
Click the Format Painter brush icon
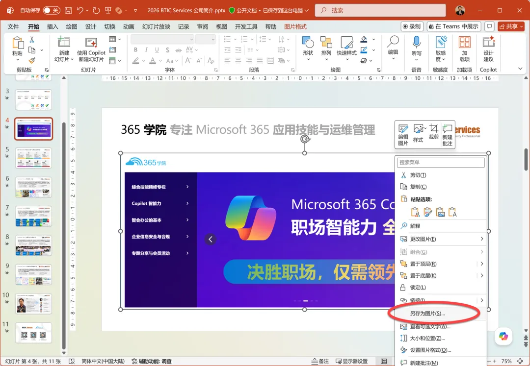pos(32,60)
